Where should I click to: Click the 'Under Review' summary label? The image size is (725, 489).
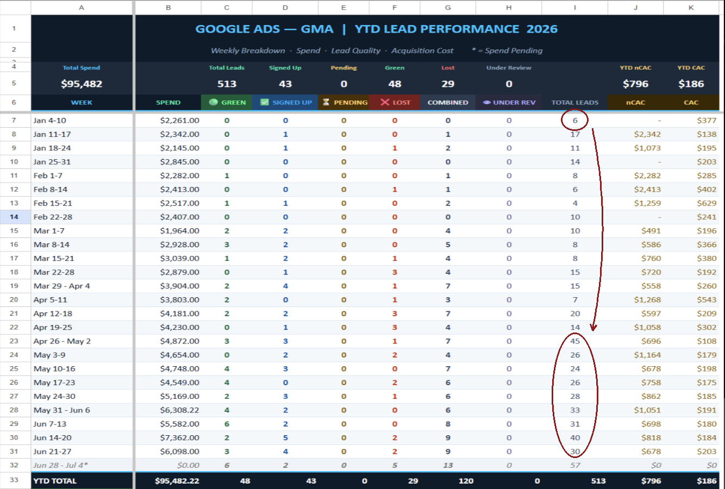point(509,68)
